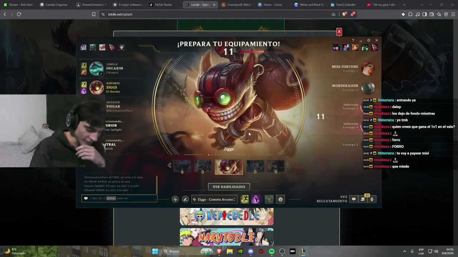Switch to the Stream - Kick Dashboard tab

pyautogui.click(x=19, y=5)
